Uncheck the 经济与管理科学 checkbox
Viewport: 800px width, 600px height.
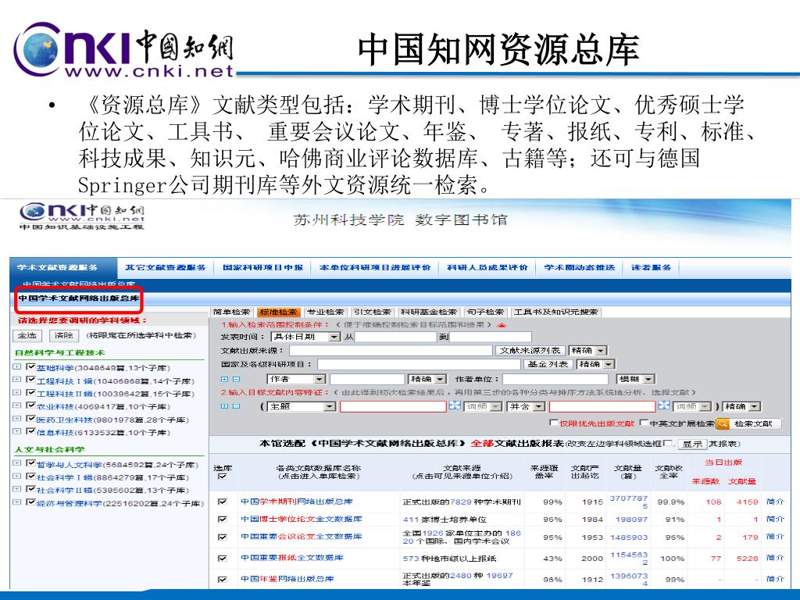point(30,502)
